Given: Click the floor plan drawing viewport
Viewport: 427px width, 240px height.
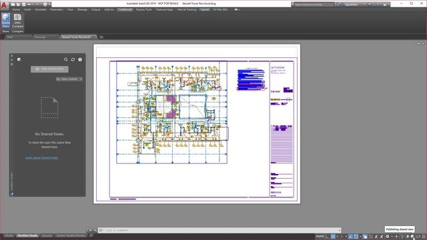Looking at the screenshot, I should coord(172,112).
